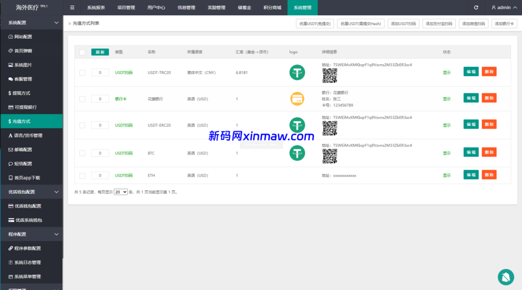Open 系统日志管理 via its log icon
The image size is (522, 290).
coord(11,263)
